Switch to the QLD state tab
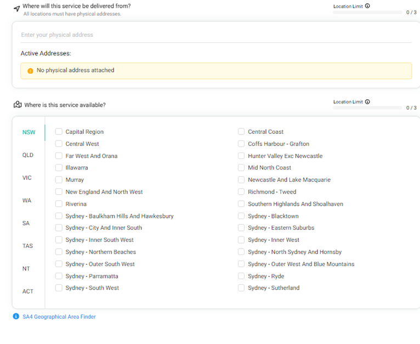 pyautogui.click(x=28, y=155)
